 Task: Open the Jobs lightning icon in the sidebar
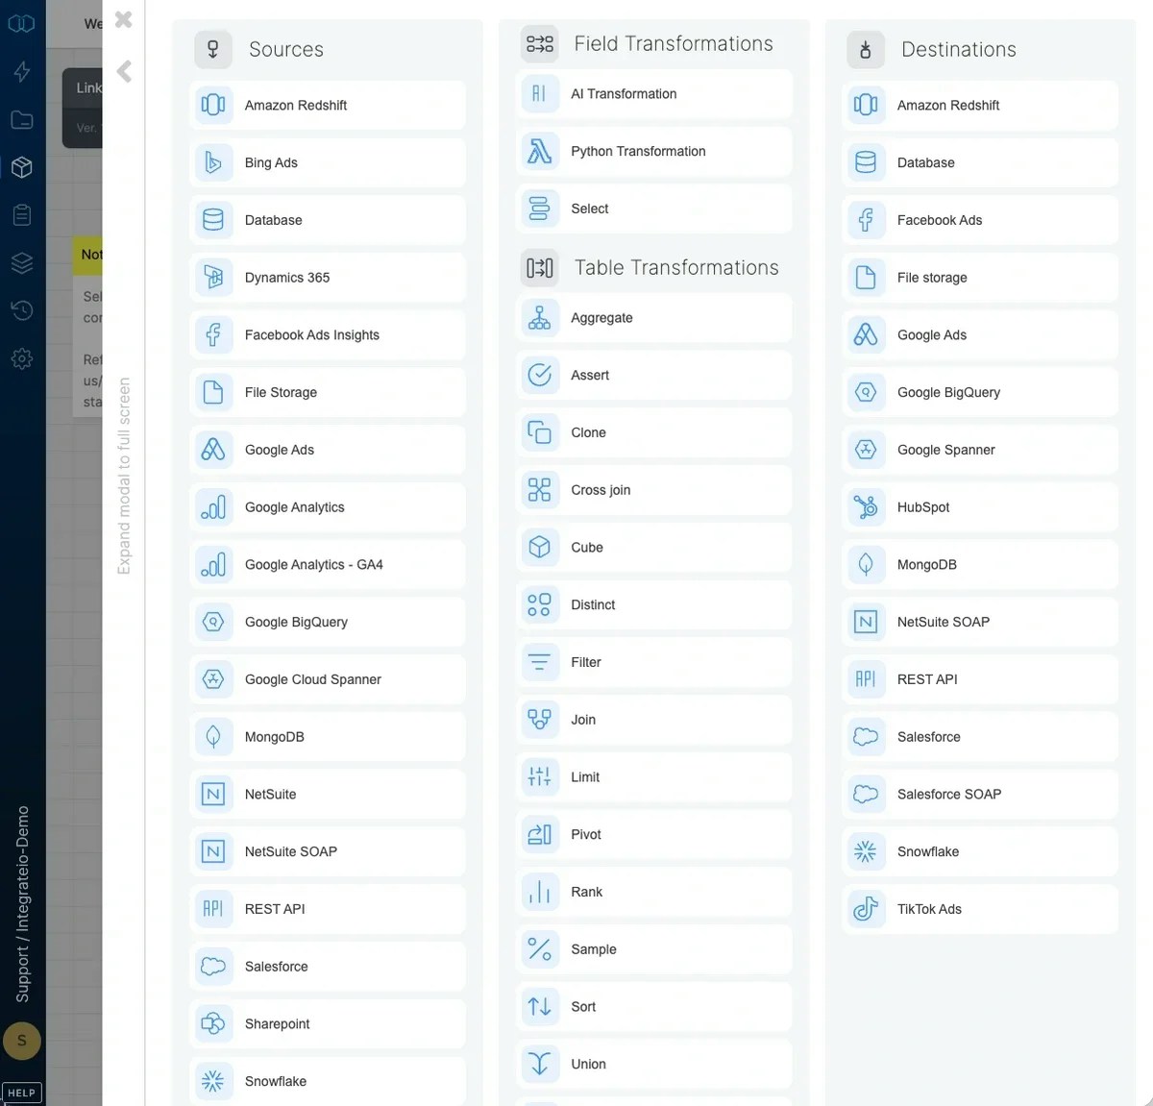pos(21,71)
